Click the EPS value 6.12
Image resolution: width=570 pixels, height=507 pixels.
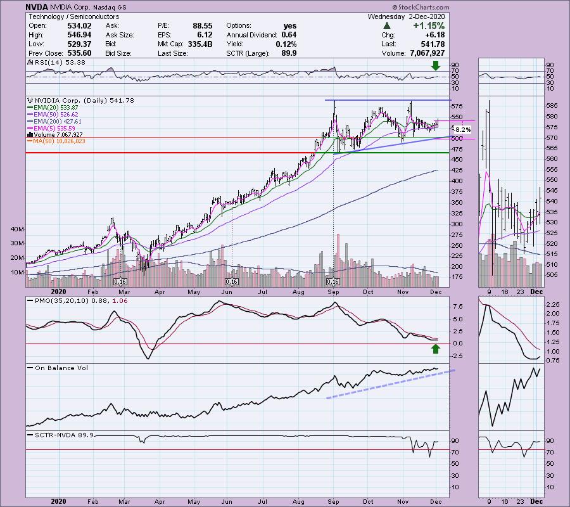(x=205, y=35)
